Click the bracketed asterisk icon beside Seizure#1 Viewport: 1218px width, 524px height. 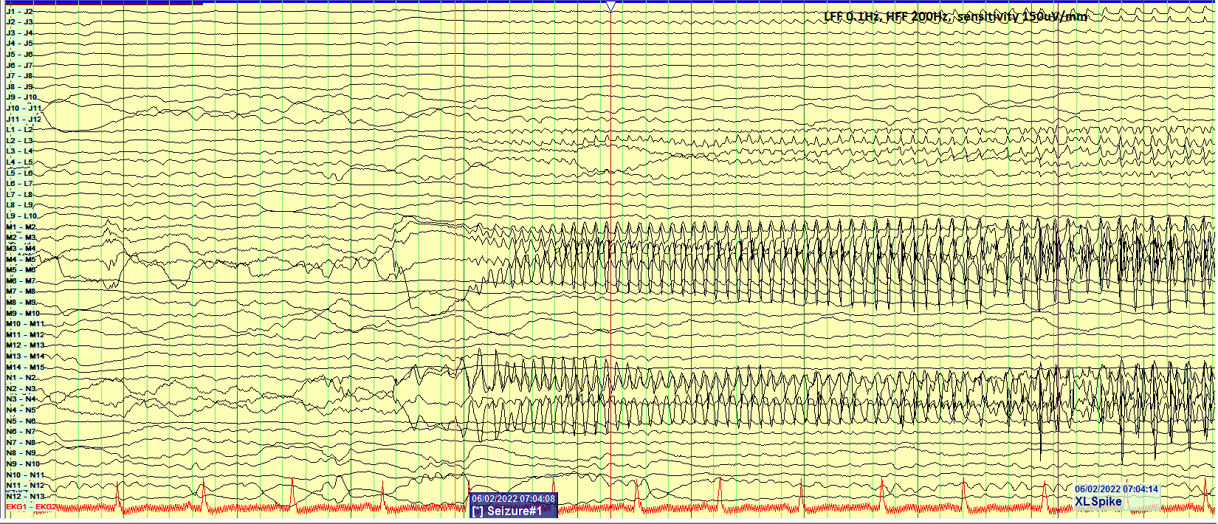coord(478,511)
